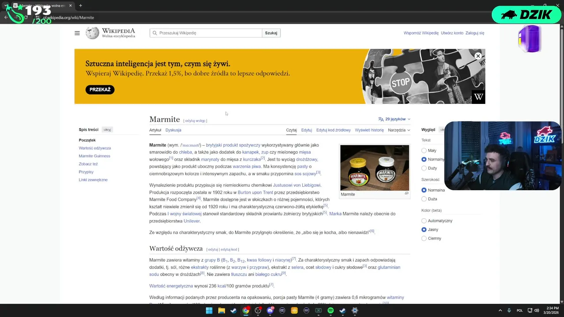Follow the Justusowi von Liebigowi link
Screen dimensions: 564x317
point(297,185)
